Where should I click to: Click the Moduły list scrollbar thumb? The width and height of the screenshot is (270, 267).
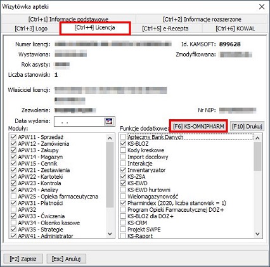click(110, 175)
